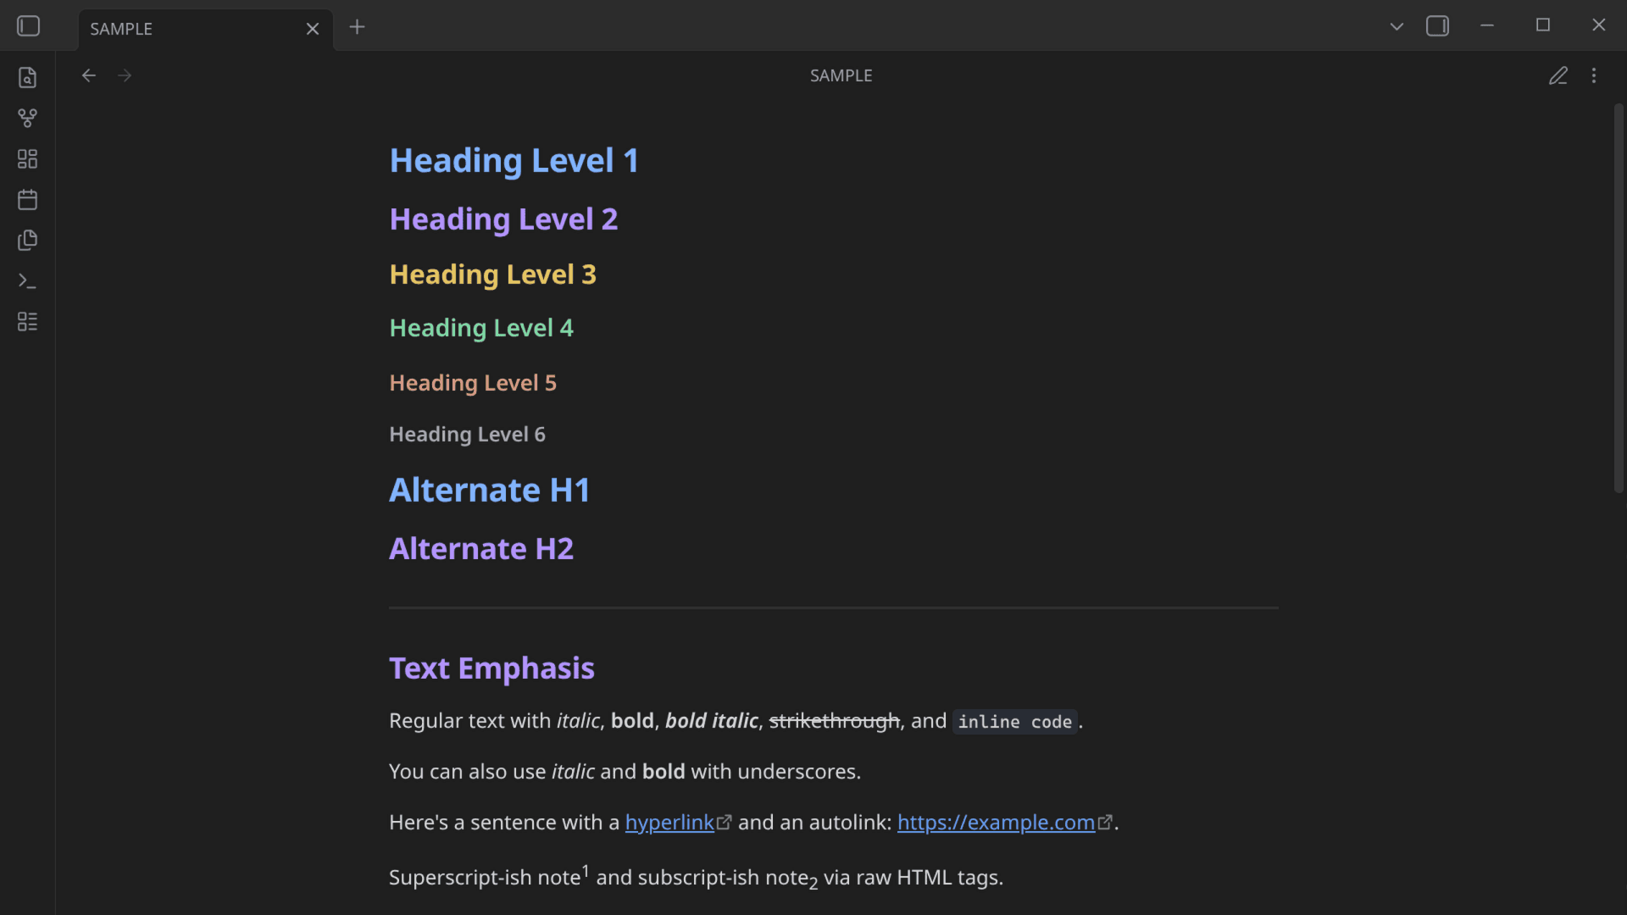
Task: Maximize the application window
Action: click(1542, 25)
